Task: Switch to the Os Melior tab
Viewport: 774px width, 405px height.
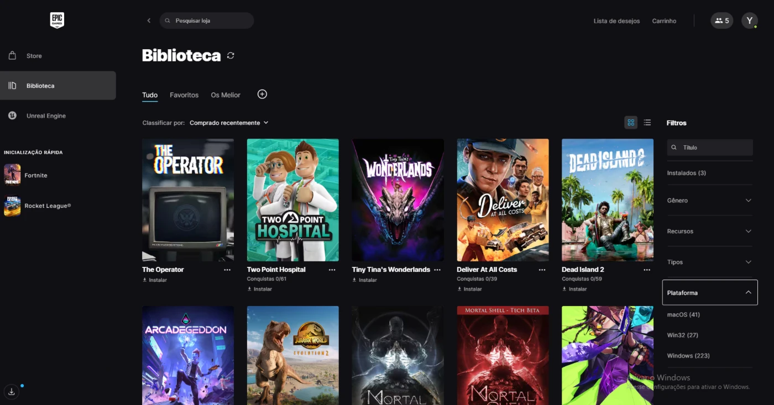Action: point(226,95)
